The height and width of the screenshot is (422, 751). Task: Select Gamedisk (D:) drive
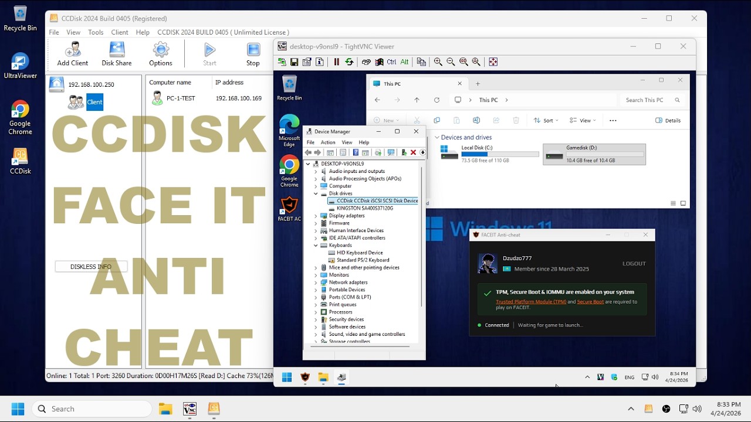coord(594,154)
